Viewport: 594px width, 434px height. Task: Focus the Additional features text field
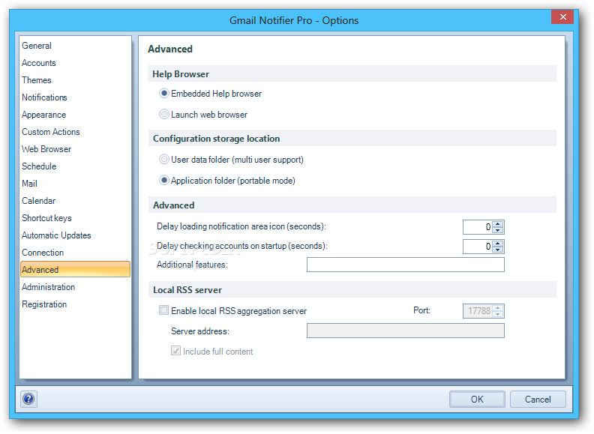(x=405, y=265)
